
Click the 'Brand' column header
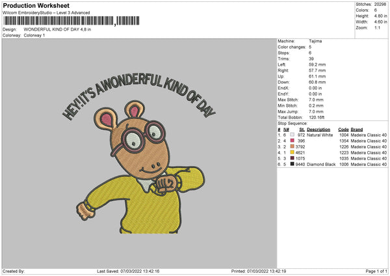357,130
